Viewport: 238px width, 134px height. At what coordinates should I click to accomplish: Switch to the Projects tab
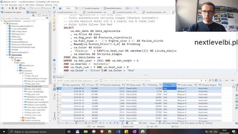[x=32, y=12]
